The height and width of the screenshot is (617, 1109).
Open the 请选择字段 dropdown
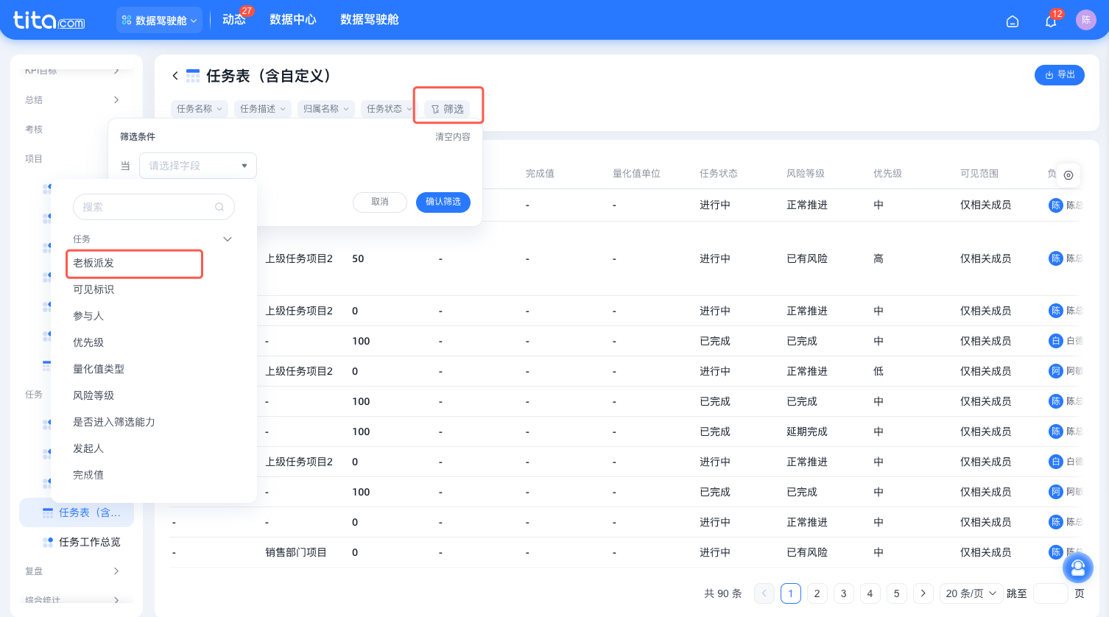click(197, 165)
